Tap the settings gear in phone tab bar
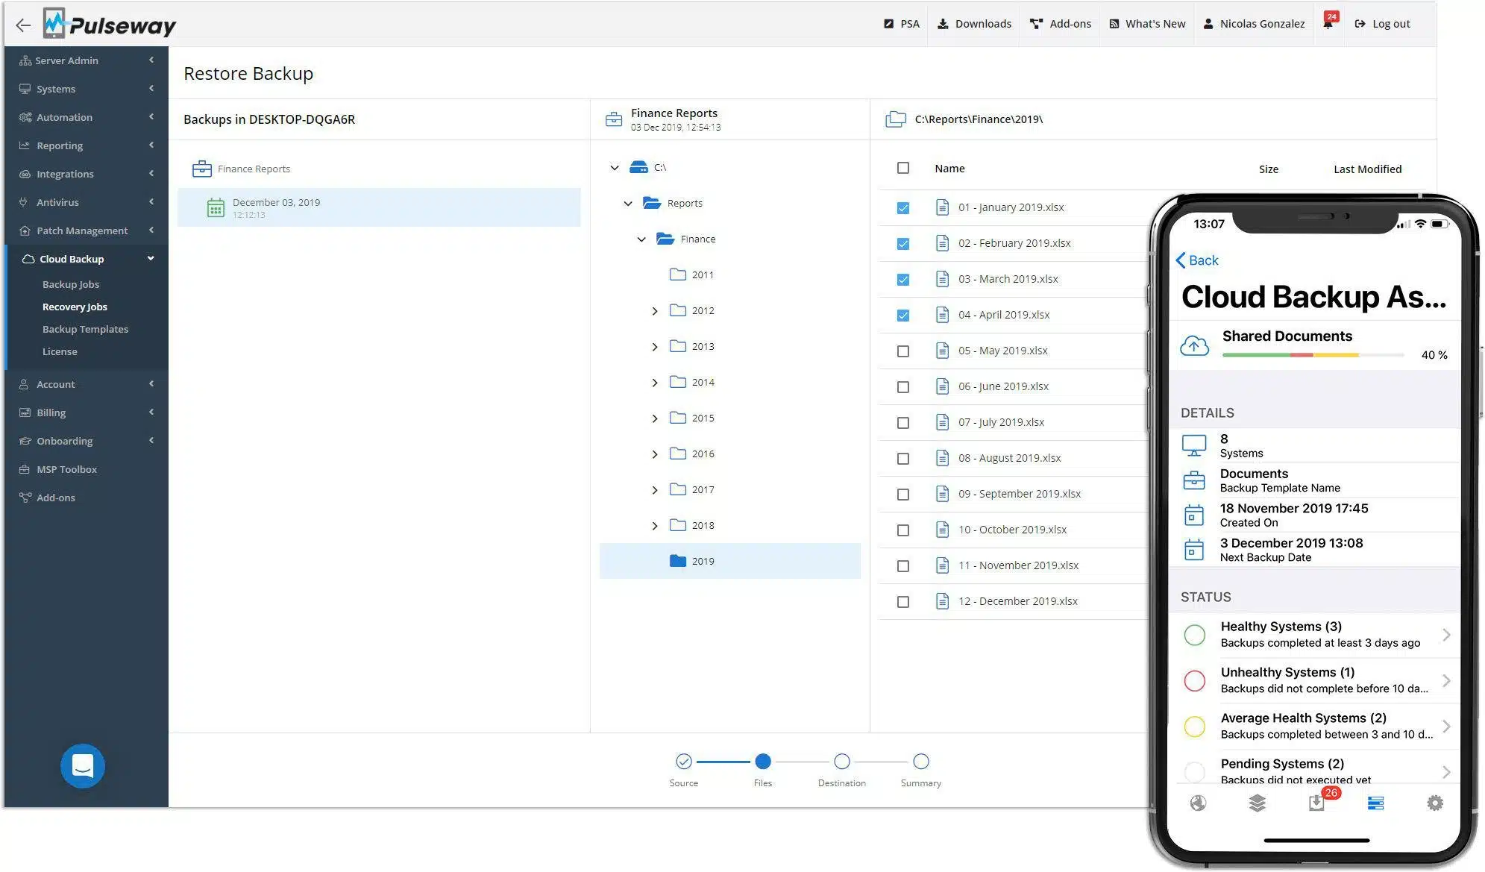The image size is (1485, 872). pos(1435,803)
